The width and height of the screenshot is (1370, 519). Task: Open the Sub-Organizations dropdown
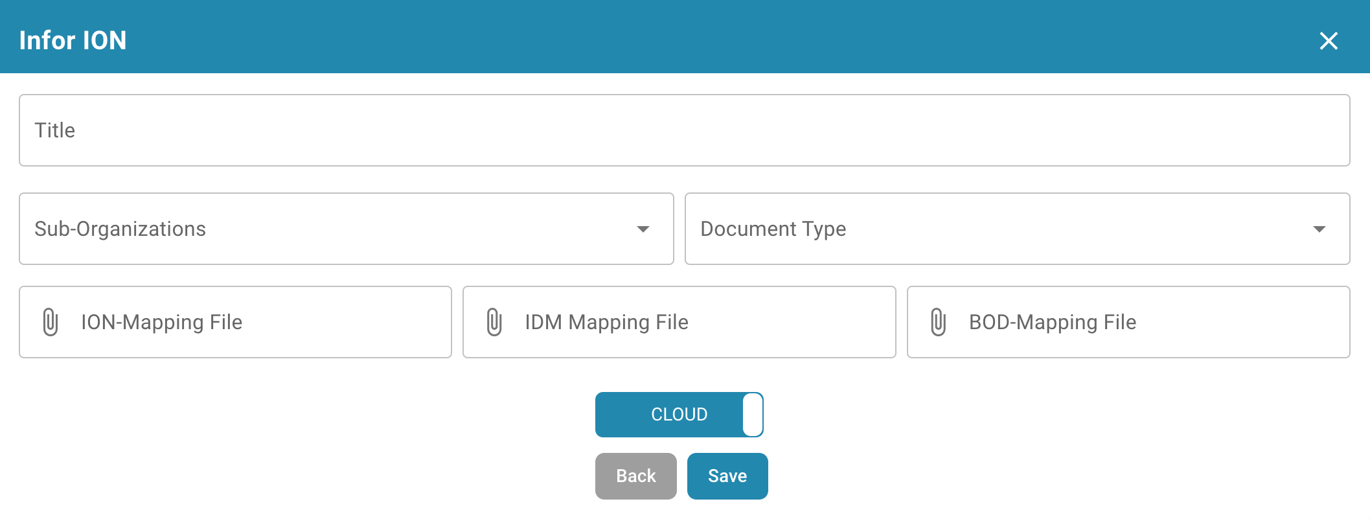(346, 229)
